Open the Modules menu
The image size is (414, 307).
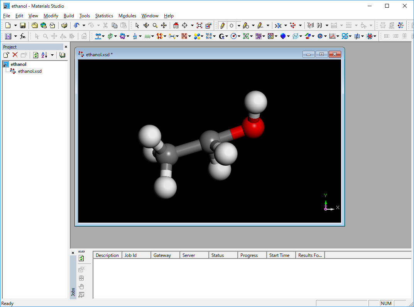[x=127, y=16]
